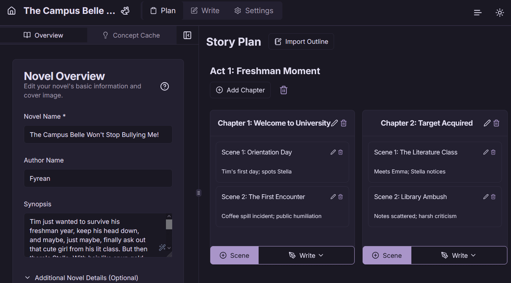This screenshot has height=283, width=511.
Task: Click the Import Outline button
Action: (301, 41)
